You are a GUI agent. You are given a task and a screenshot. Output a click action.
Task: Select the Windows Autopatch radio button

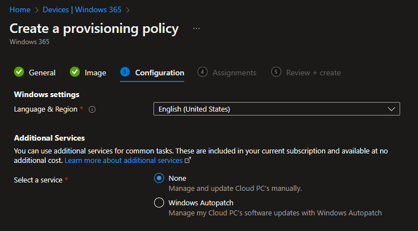tap(159, 203)
